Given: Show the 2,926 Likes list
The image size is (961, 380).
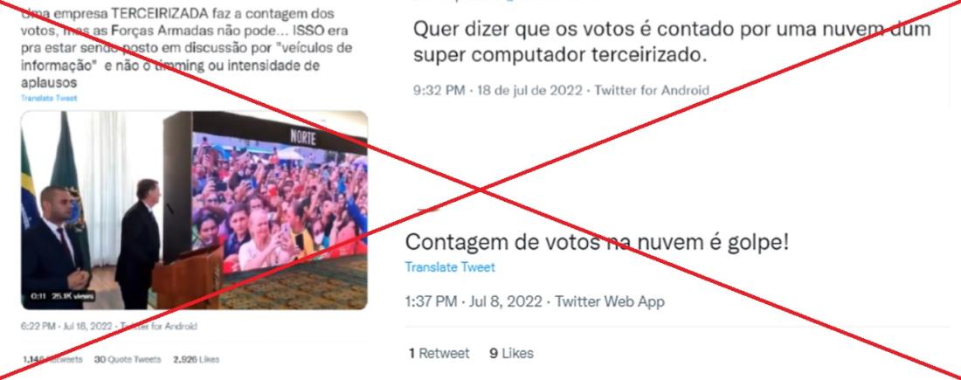Looking at the screenshot, I should pyautogui.click(x=196, y=360).
